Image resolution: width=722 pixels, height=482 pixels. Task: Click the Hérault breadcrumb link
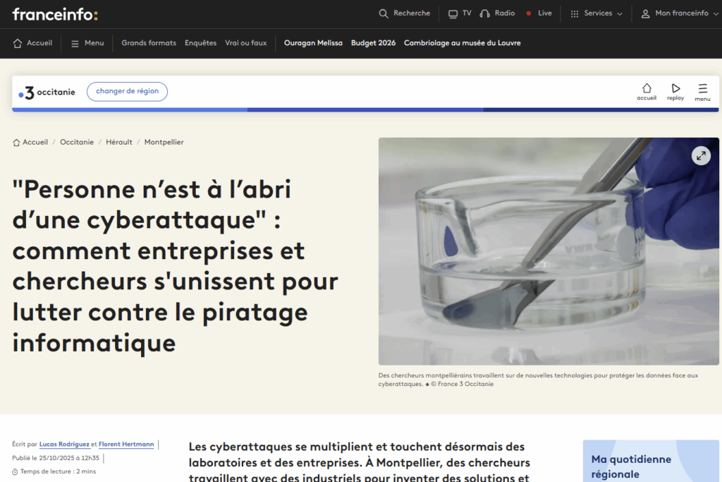[x=119, y=143]
